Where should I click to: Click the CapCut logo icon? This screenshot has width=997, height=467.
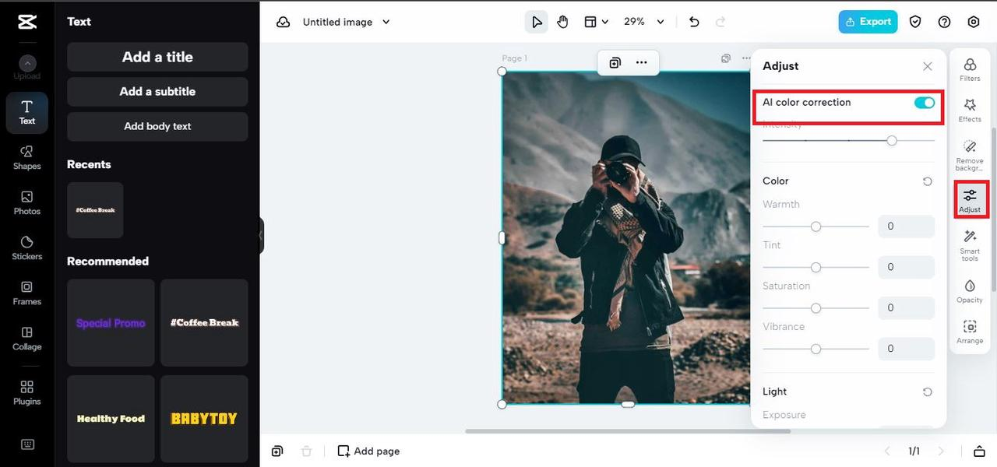coord(27,22)
